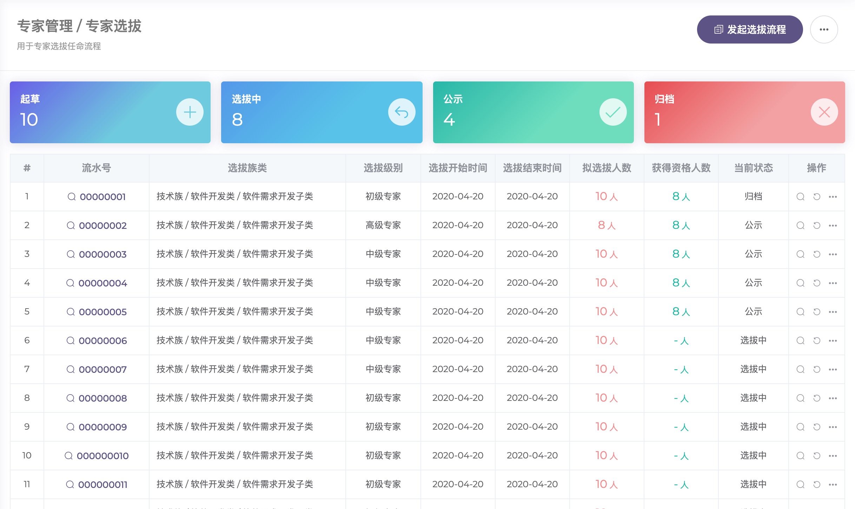
Task: Click the checkmark icon on 公示 card
Action: click(613, 112)
